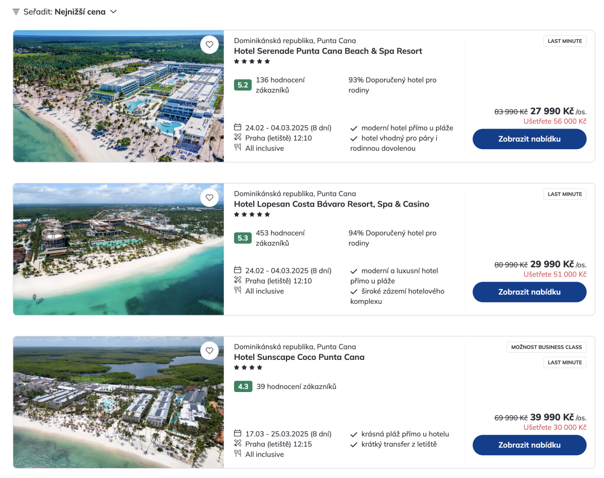Screen dimensions: 604x478
Task: Click 'Možnost Business Class' tag
Action: [x=546, y=347]
